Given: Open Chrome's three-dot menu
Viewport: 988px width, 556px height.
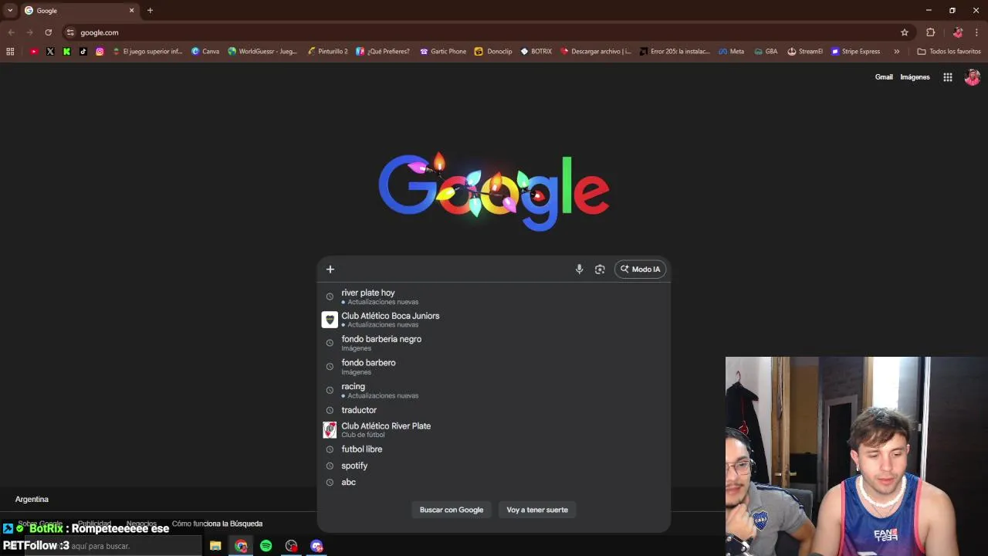Looking at the screenshot, I should coord(976,32).
